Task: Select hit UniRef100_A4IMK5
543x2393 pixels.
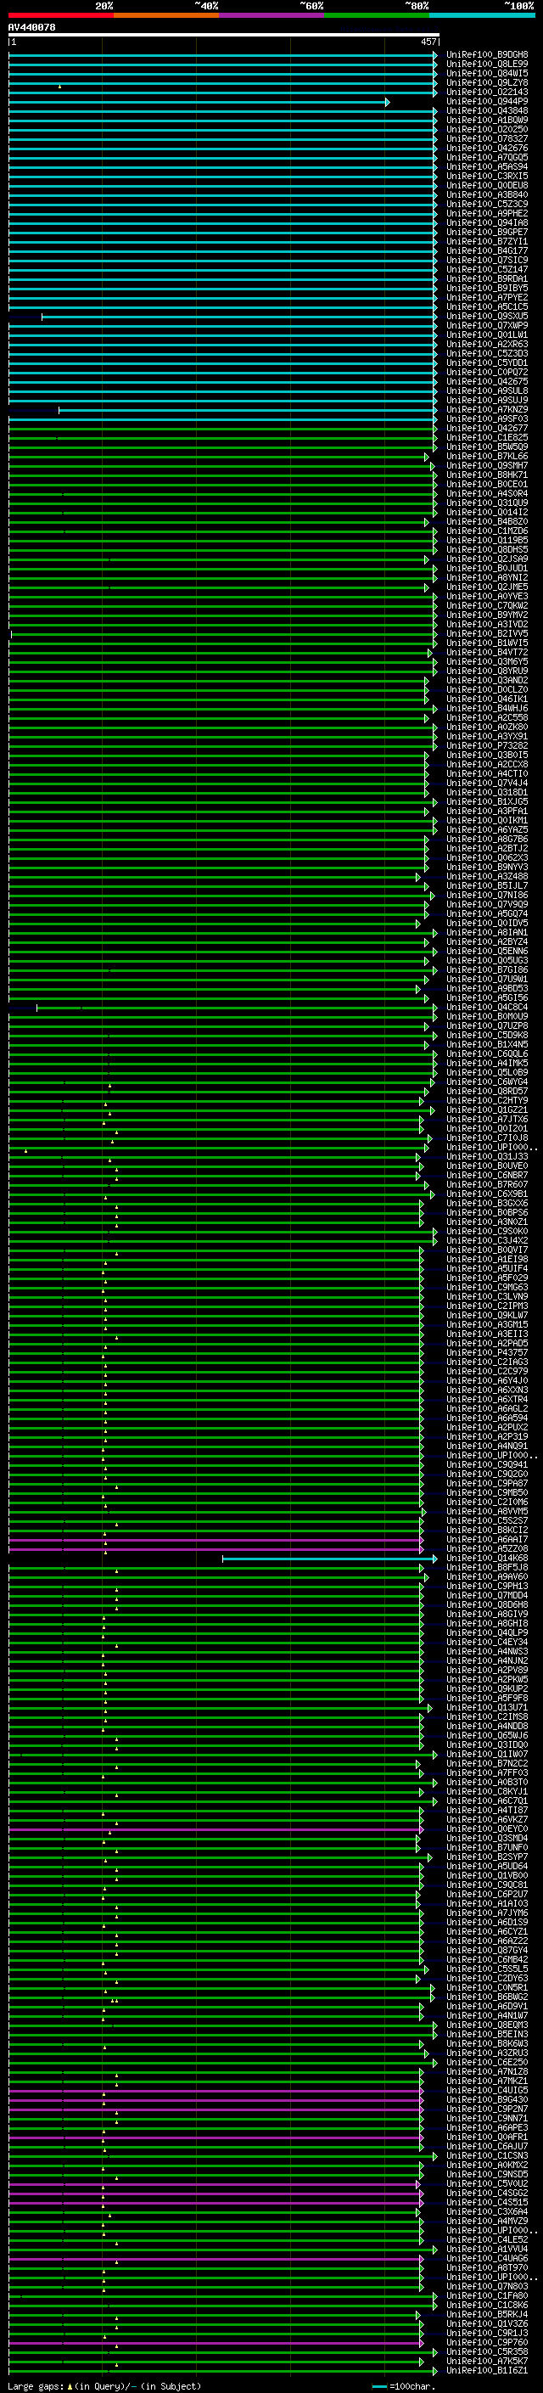Action: [486, 1063]
